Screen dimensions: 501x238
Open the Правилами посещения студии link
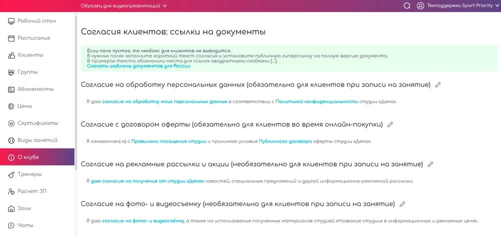169,141
